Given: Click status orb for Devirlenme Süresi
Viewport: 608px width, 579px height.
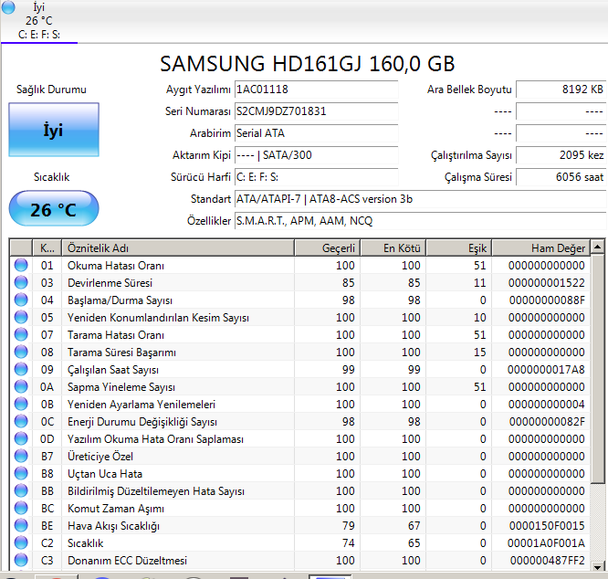Looking at the screenshot, I should pyautogui.click(x=21, y=283).
